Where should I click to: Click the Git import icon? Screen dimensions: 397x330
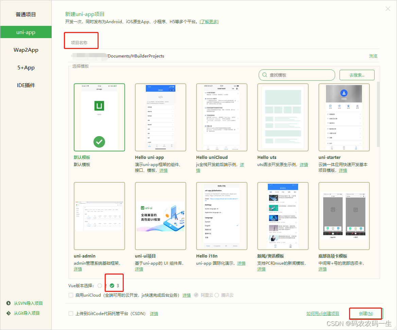coord(8,313)
